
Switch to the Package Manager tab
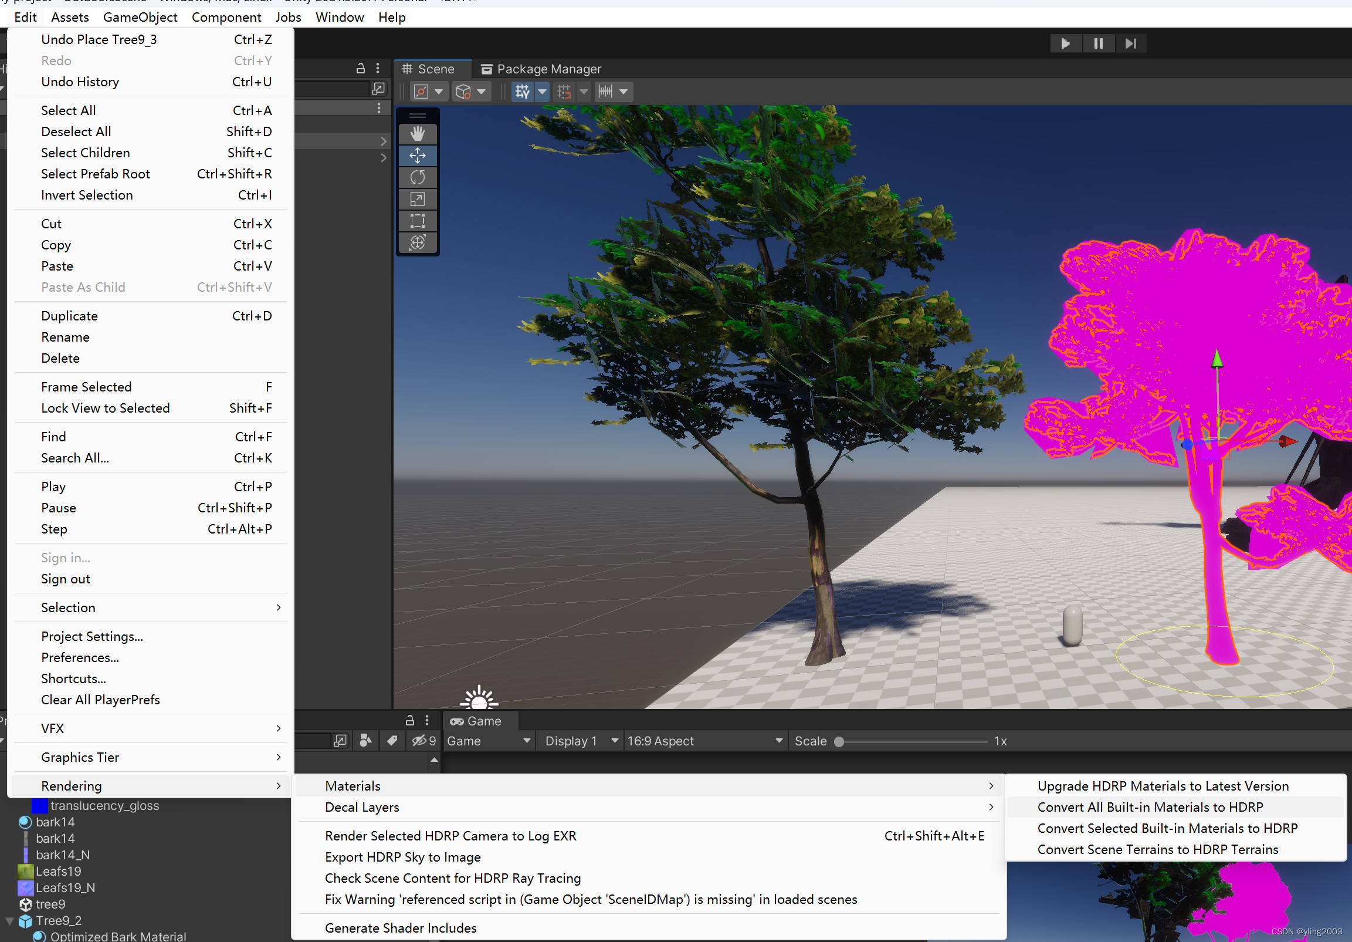tap(541, 69)
